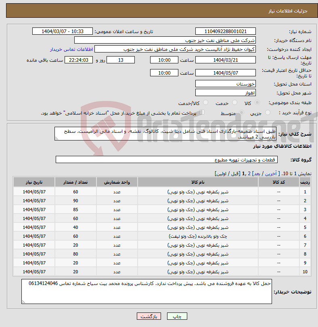
Task: Click item name in row 4
Action: pyautogui.click(x=198, y=218)
